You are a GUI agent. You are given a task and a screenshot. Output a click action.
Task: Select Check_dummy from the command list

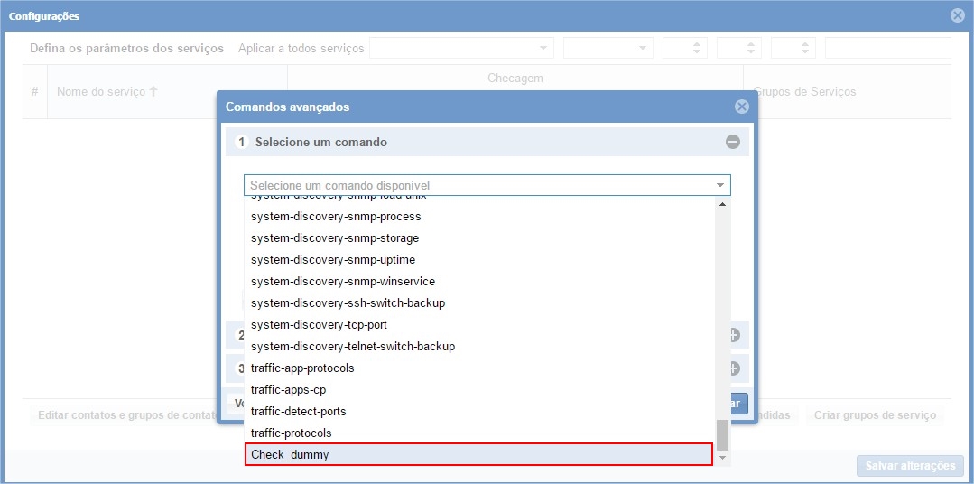[478, 455]
